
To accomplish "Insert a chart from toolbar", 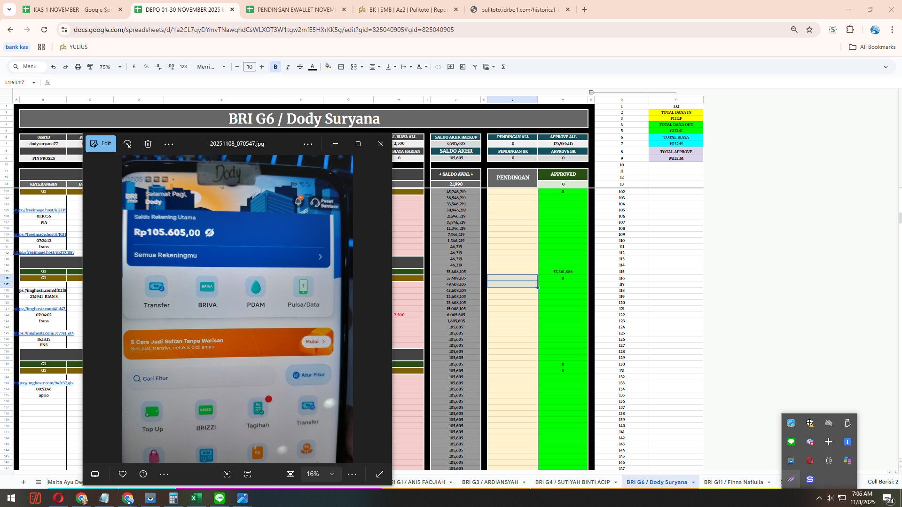I will click(463, 67).
